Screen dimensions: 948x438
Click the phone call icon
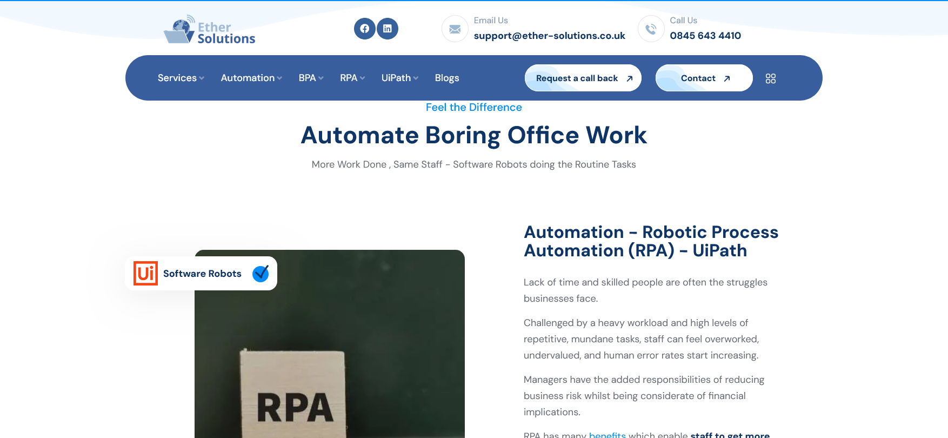pos(651,29)
